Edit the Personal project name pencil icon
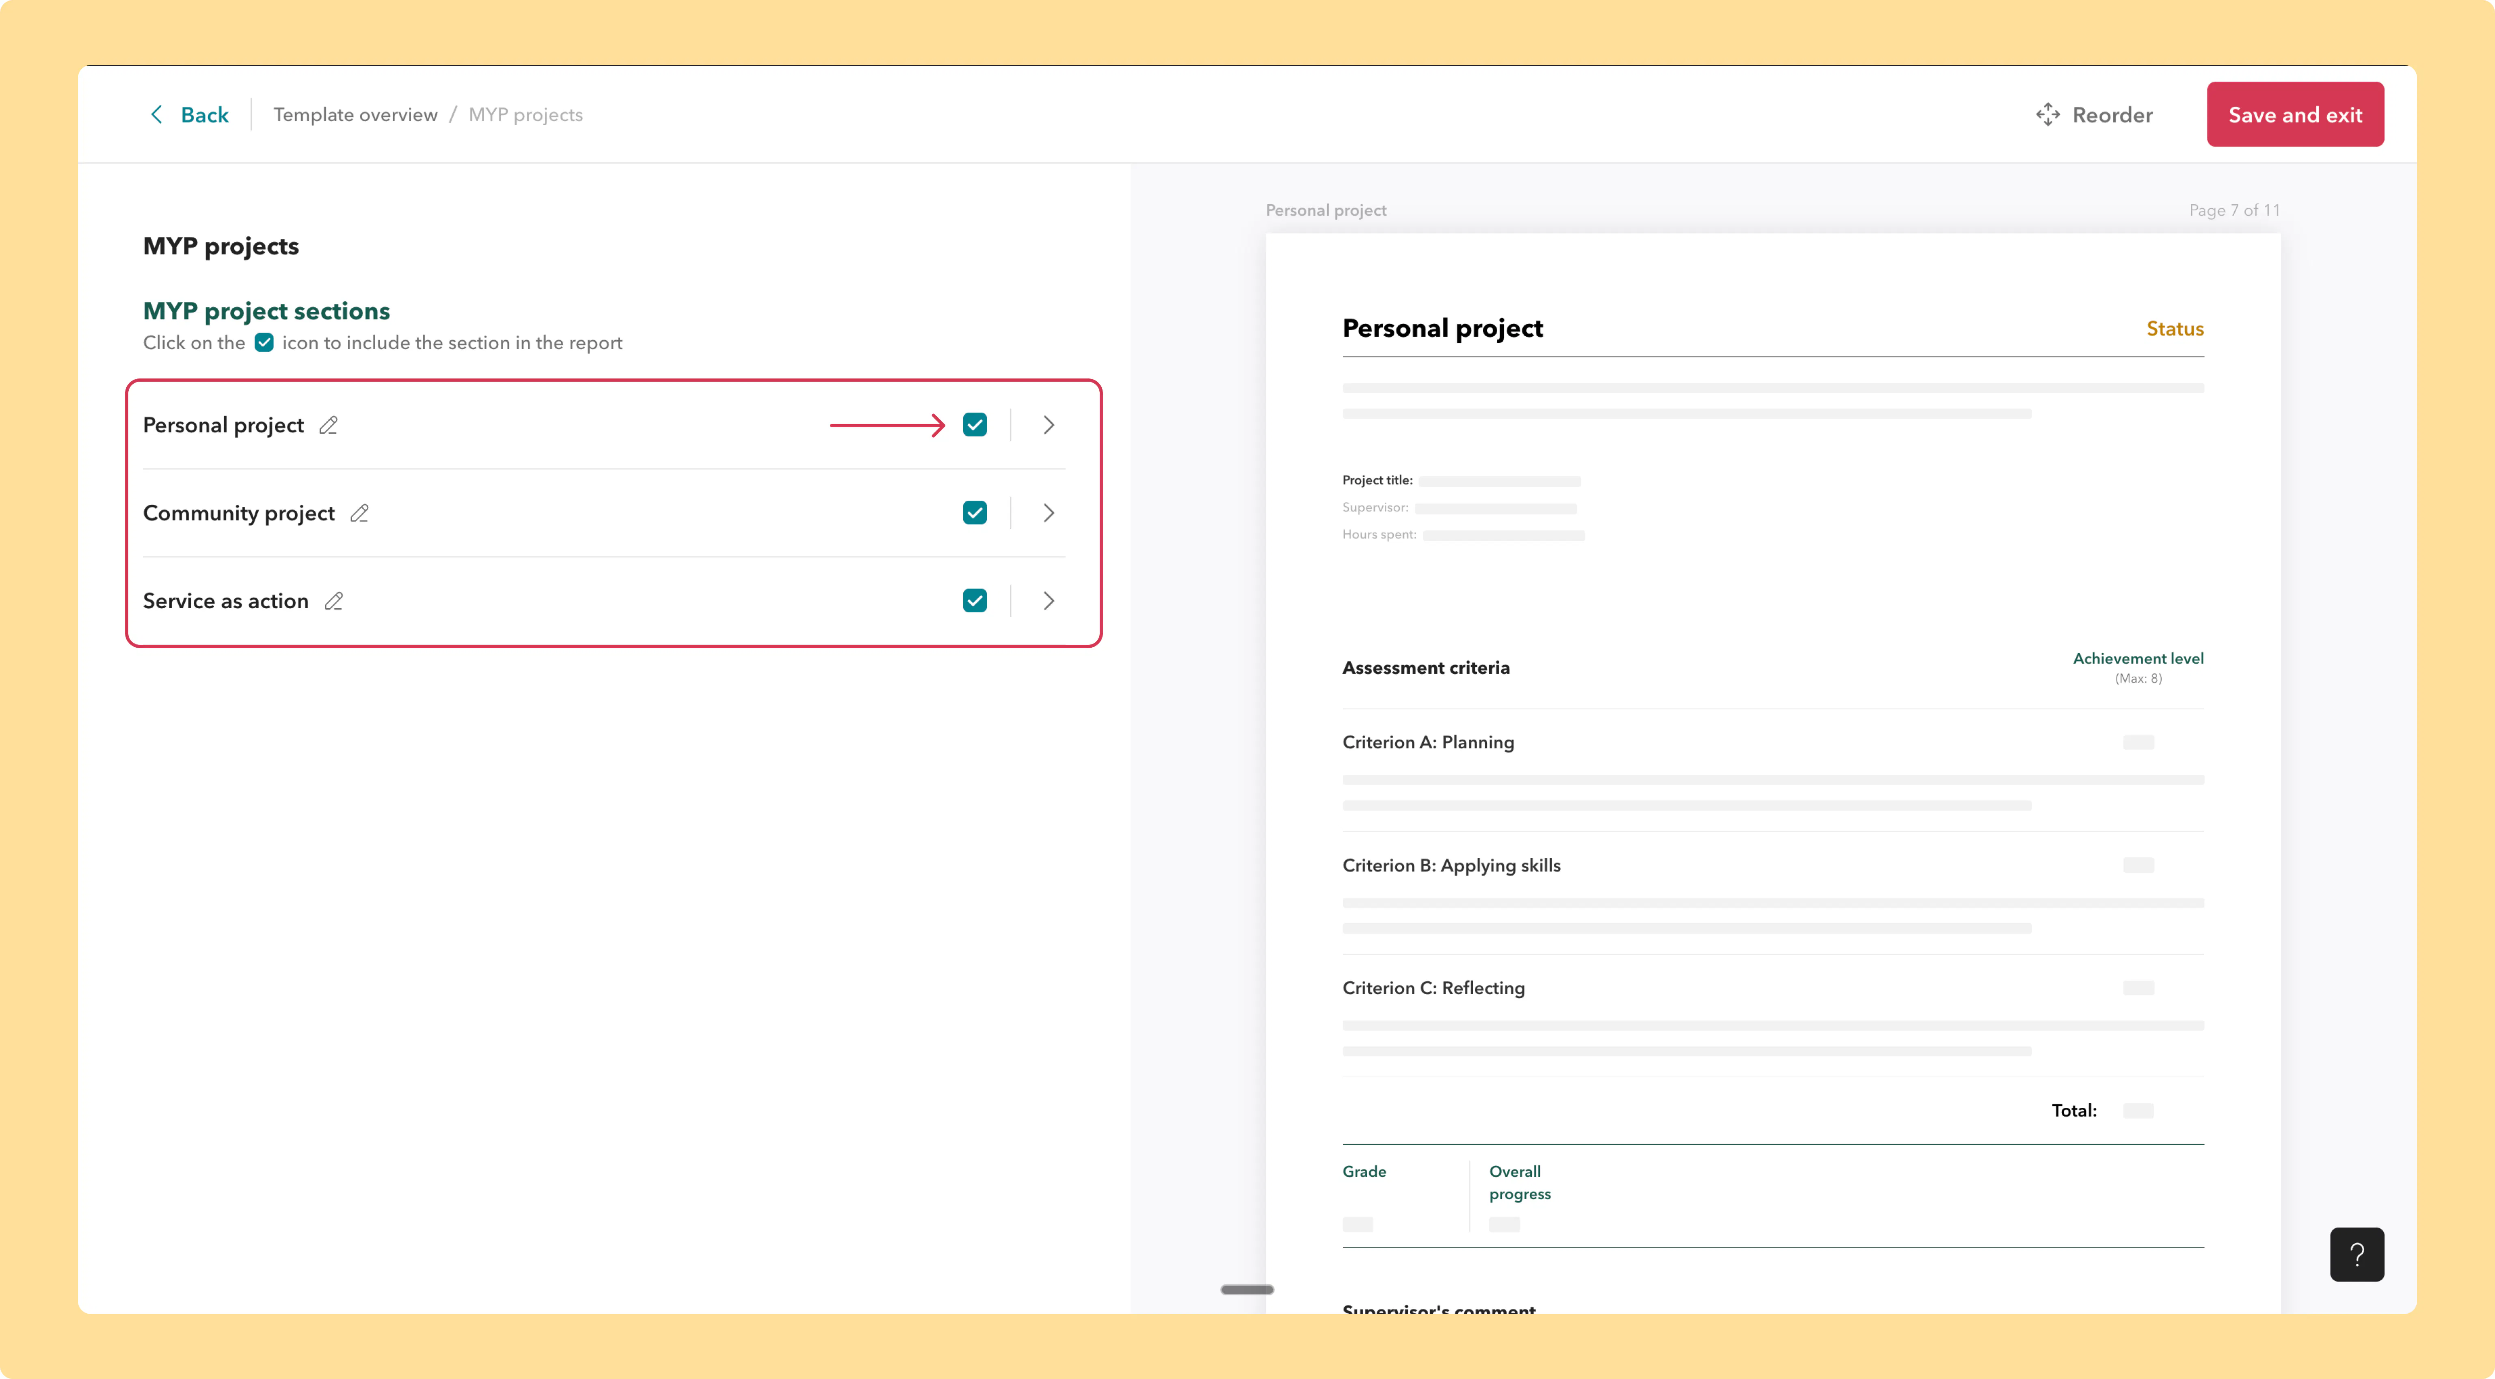Viewport: 2495px width, 1379px height. point(329,425)
